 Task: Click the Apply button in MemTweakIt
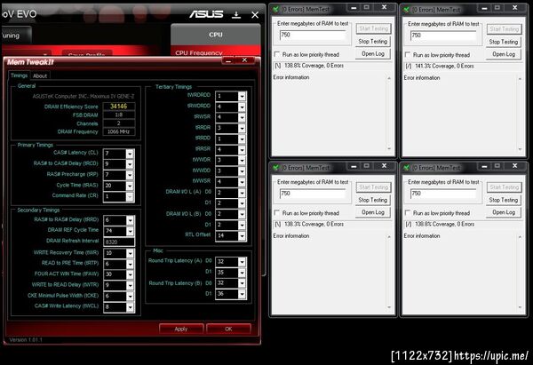pos(181,329)
